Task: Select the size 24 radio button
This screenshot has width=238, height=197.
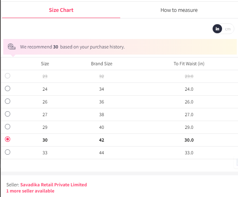Action: click(x=8, y=89)
